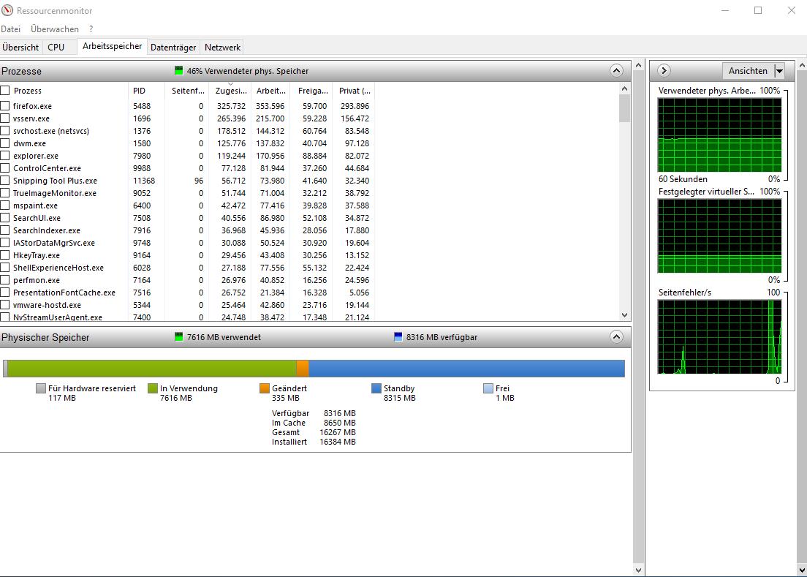Open the Netzwerk tab

tap(222, 48)
